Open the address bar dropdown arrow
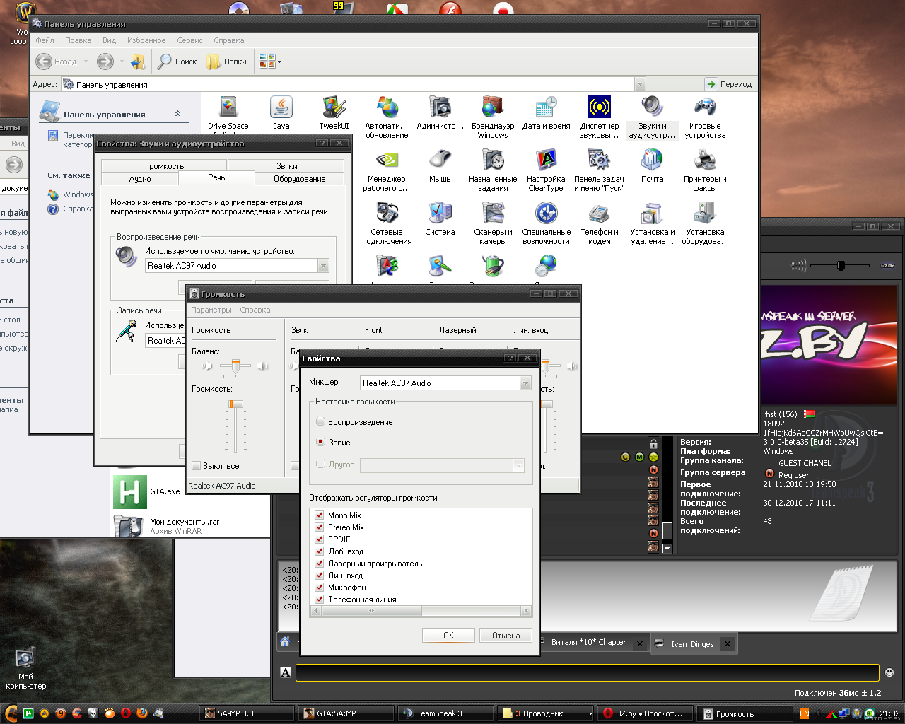Image resolution: width=905 pixels, height=724 pixels. click(640, 84)
